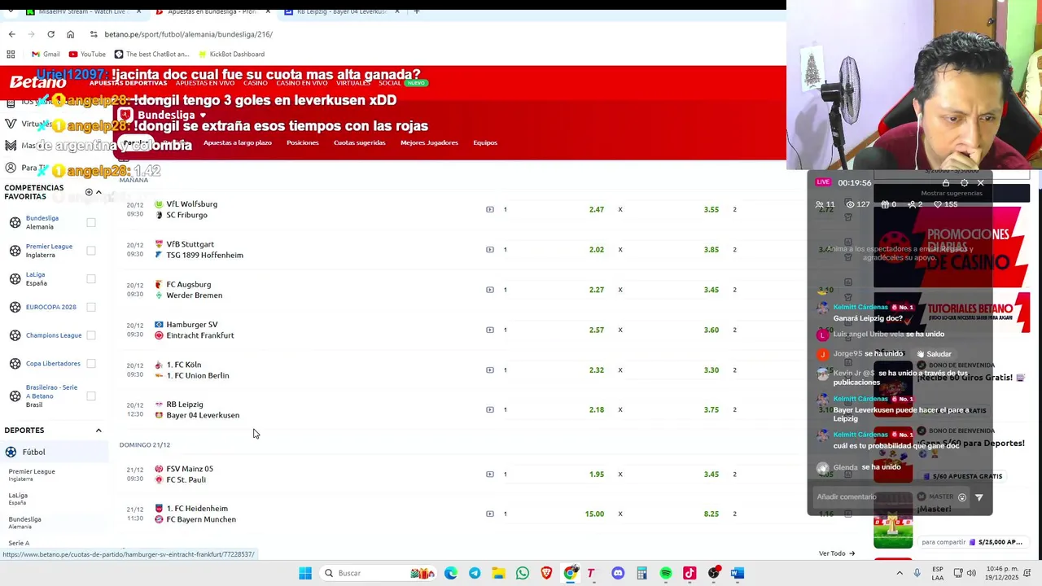Image resolution: width=1042 pixels, height=586 pixels.
Task: Tick the Champions League checkbox
Action: click(91, 335)
